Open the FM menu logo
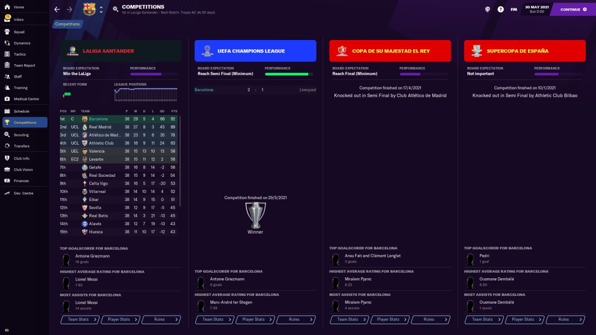The width and height of the screenshot is (596, 335). point(514,9)
